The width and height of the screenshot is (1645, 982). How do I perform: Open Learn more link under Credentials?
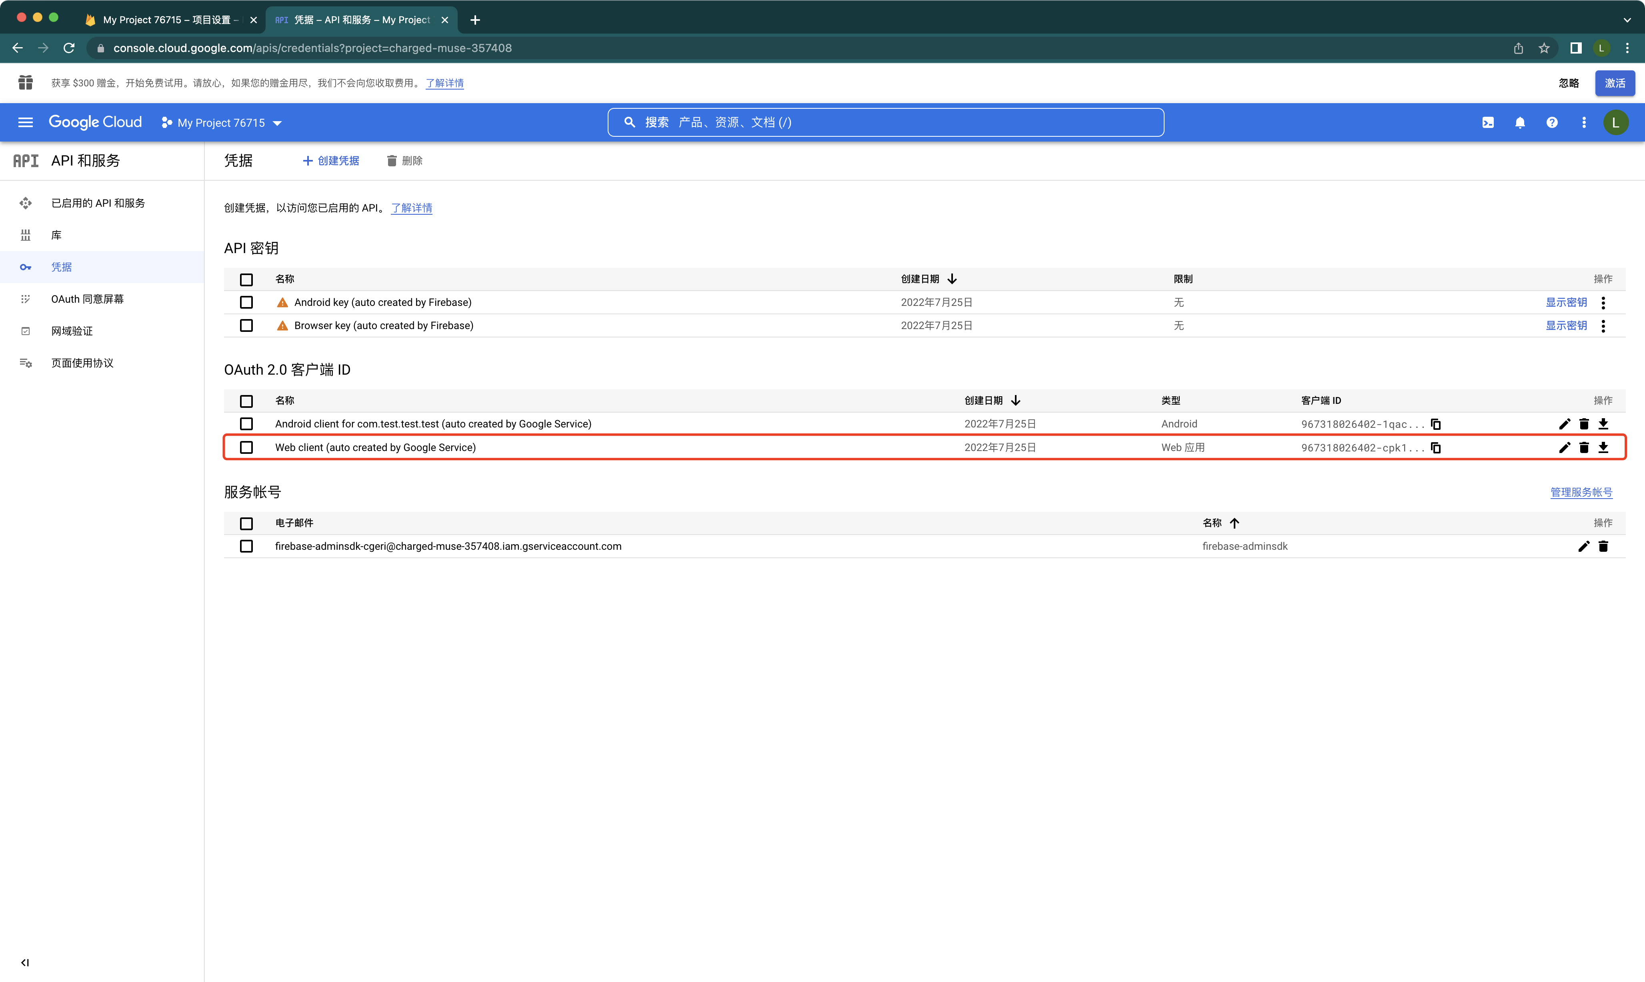(411, 208)
